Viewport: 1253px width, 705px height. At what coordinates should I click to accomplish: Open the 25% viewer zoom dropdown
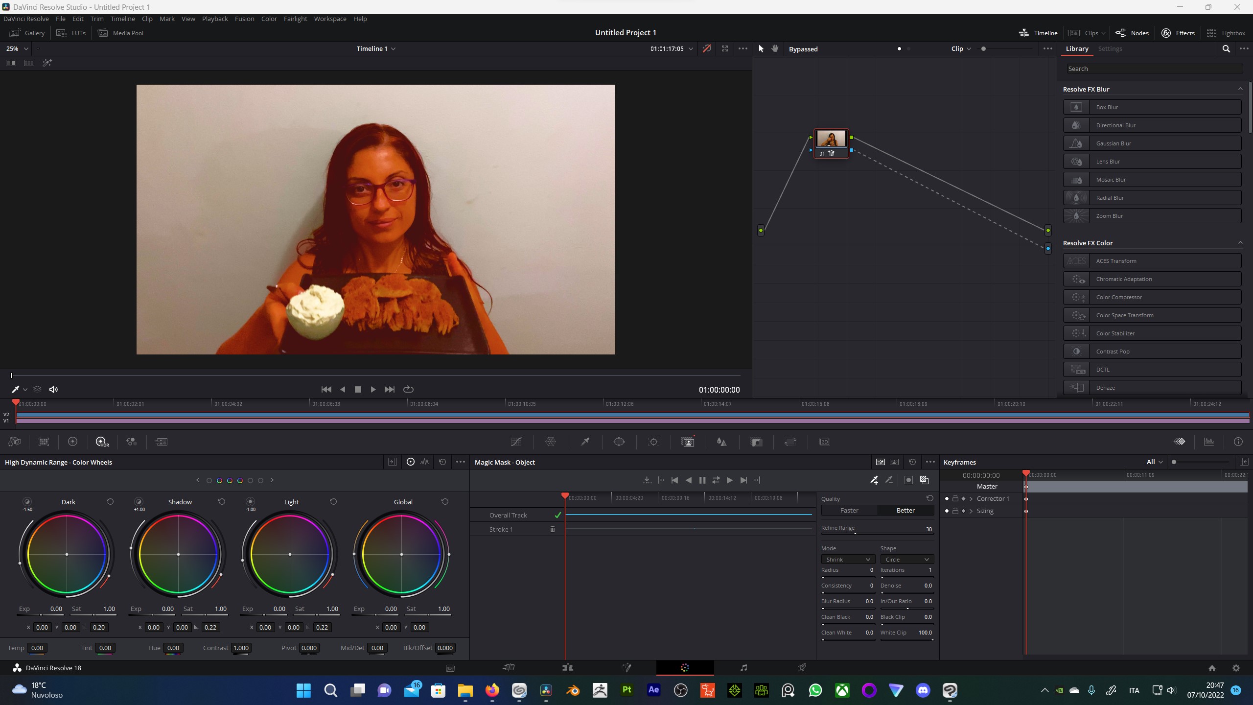(x=17, y=48)
